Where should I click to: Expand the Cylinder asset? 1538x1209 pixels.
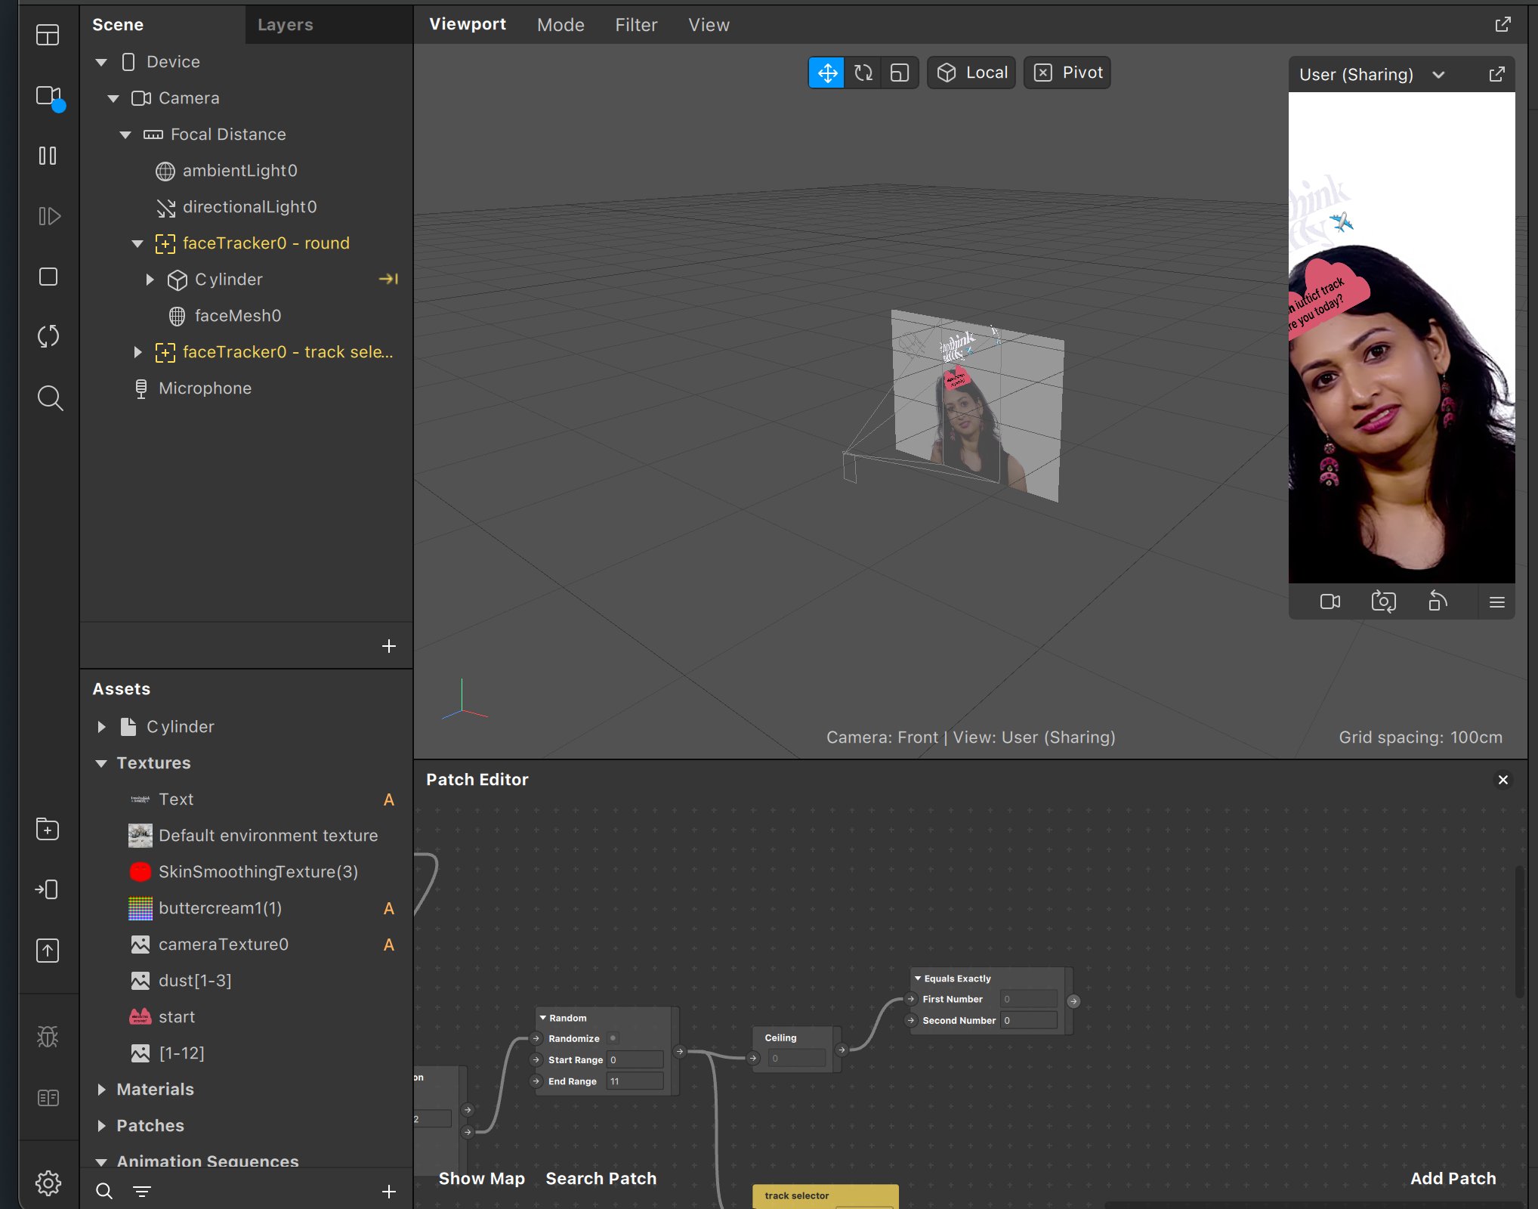tap(101, 727)
